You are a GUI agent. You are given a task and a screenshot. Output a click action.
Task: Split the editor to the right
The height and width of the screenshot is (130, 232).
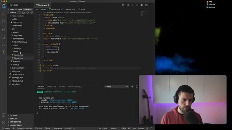(146, 5)
